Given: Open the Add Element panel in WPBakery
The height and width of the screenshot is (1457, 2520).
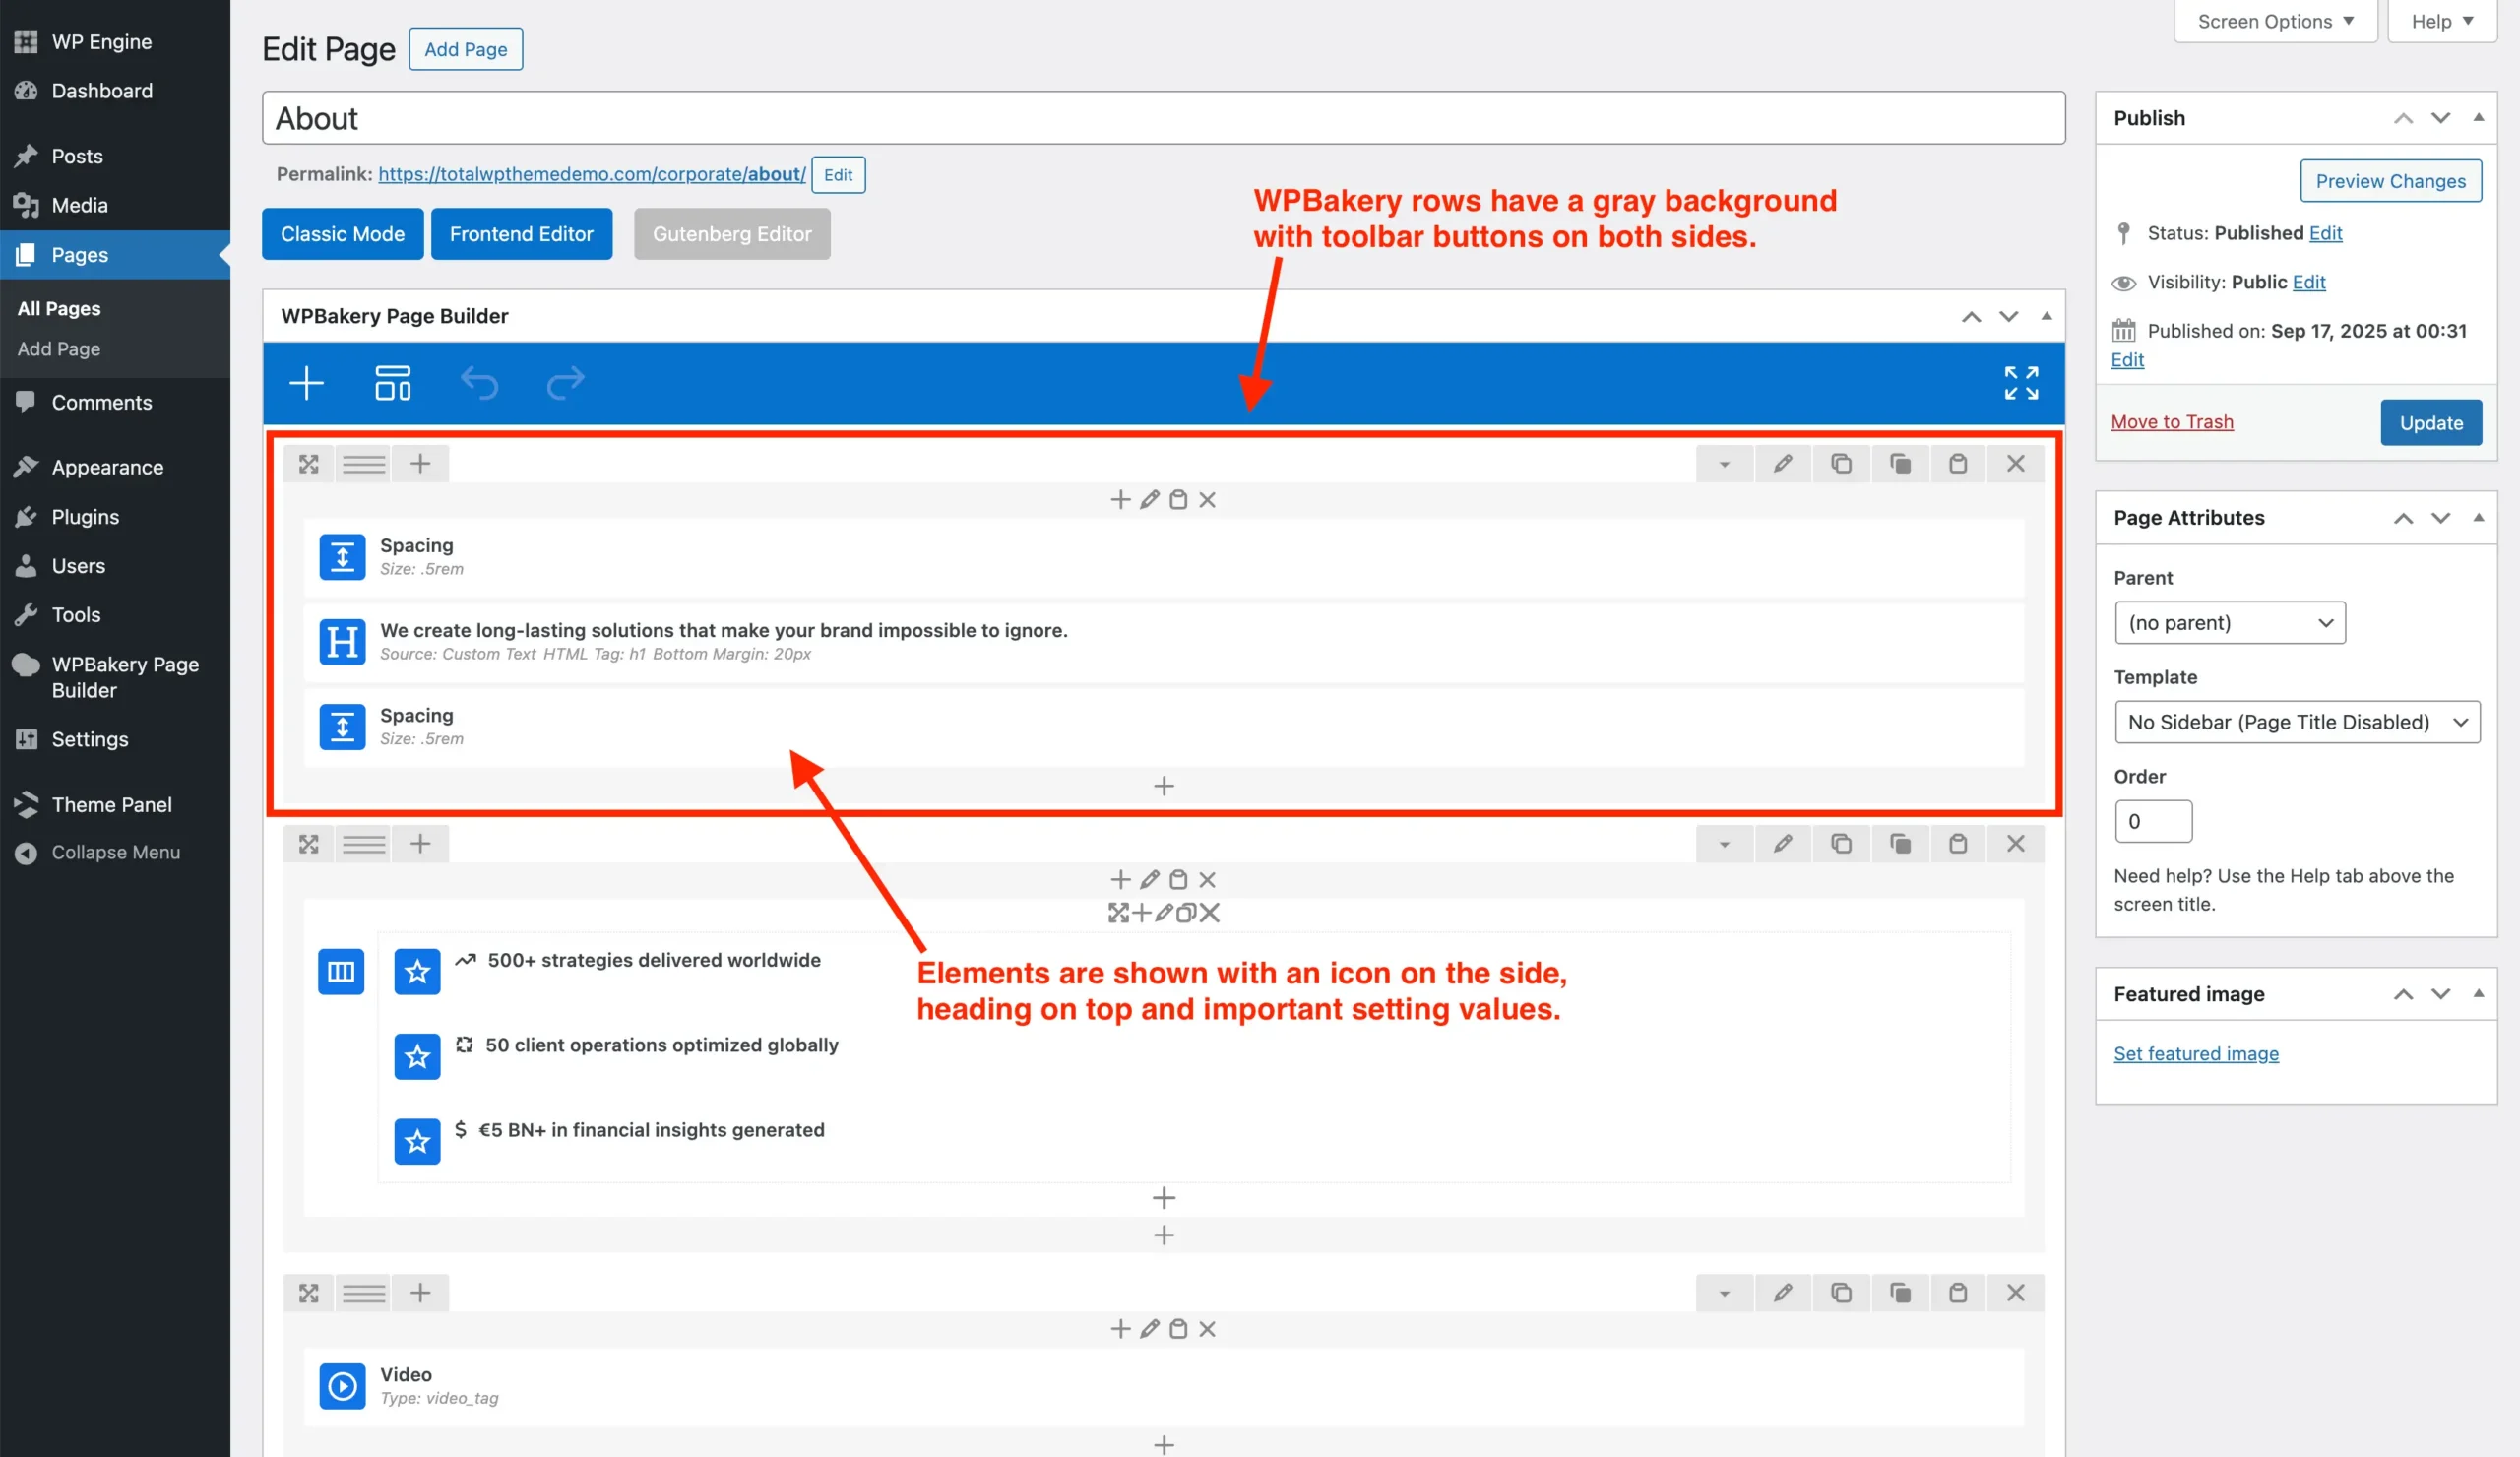Looking at the screenshot, I should click(x=307, y=383).
